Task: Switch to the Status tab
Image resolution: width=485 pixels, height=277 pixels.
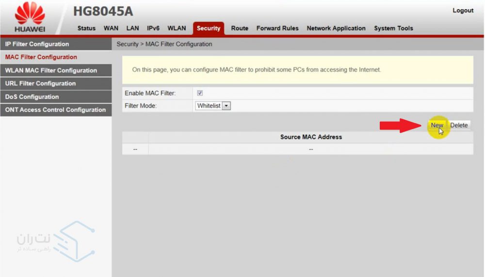Action: pos(86,28)
